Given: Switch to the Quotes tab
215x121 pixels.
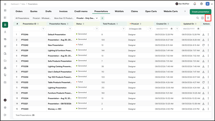Looking at the screenshot, I should (34, 11).
